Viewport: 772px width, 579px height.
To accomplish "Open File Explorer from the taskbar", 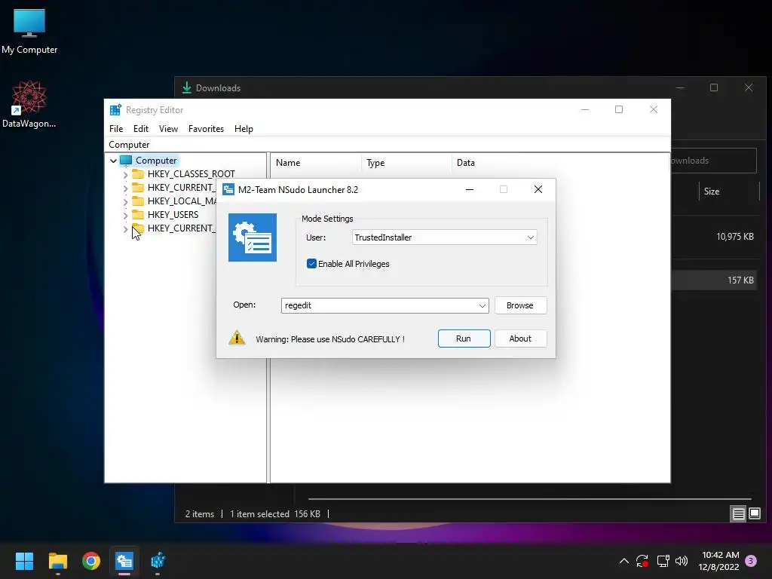I will 57,561.
